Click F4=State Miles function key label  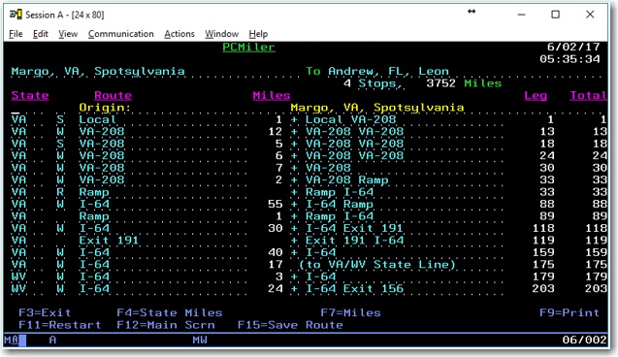click(170, 313)
